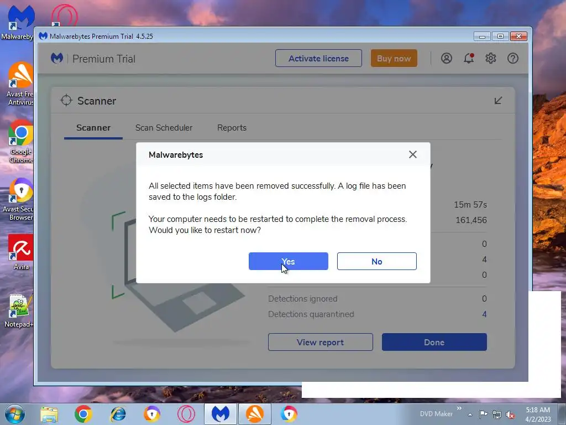Open Internet Explorer from taskbar
Screen dimensions: 566x425
click(x=118, y=414)
